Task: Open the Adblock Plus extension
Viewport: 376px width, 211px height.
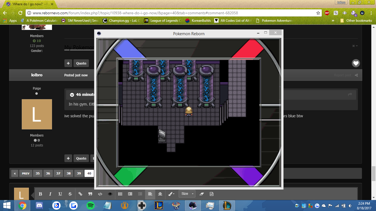Action: tap(327, 13)
